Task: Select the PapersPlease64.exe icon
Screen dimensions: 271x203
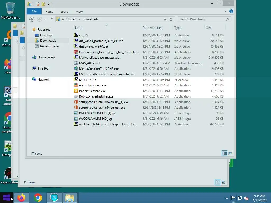Action: coord(76,91)
